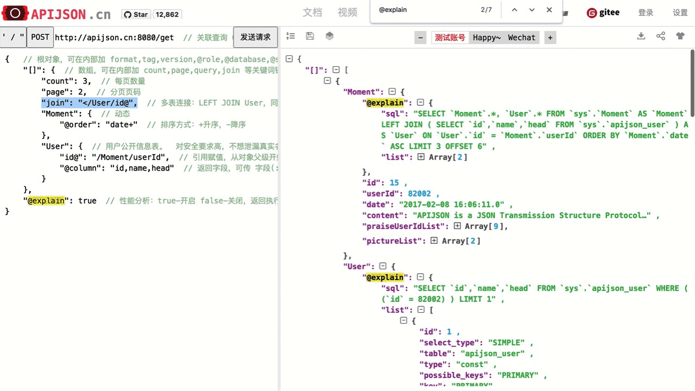Image resolution: width=695 pixels, height=391 pixels.
Task: Collapse the User object node
Action: pos(383,266)
